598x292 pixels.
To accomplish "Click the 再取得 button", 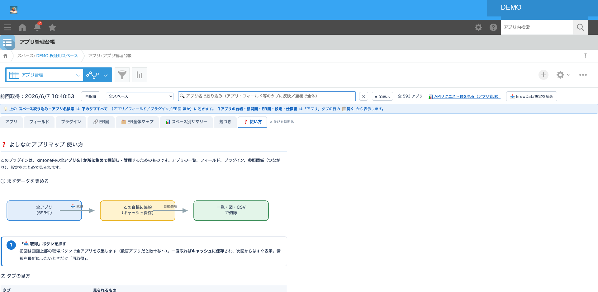I will pyautogui.click(x=91, y=96).
